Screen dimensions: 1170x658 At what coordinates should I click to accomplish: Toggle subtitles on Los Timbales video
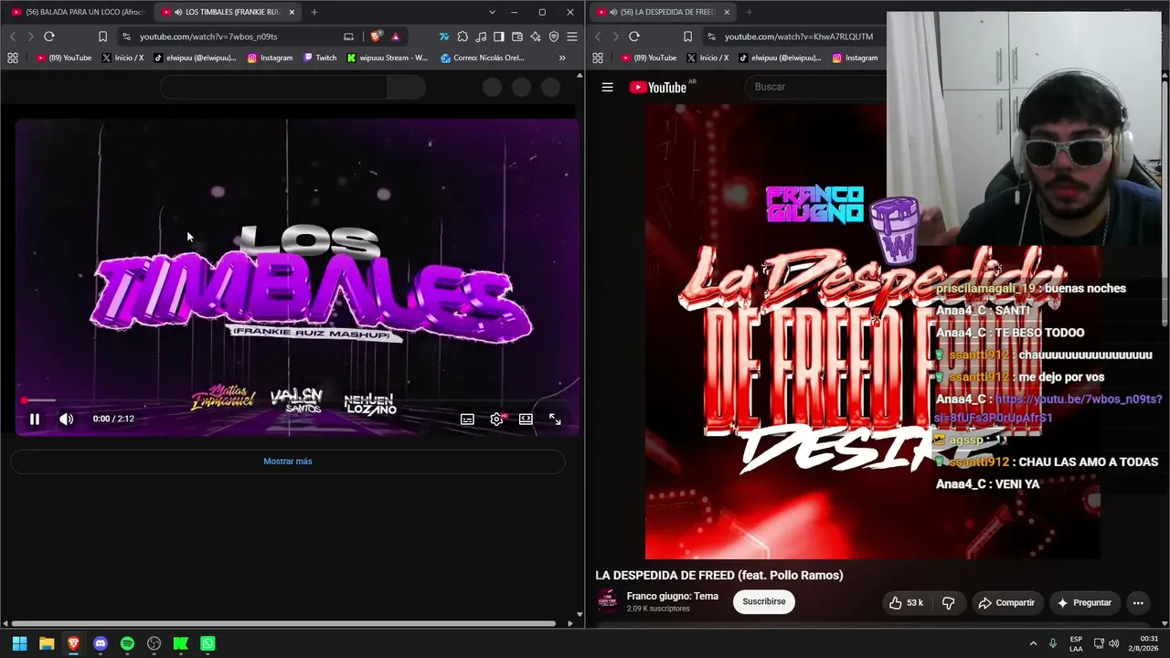click(x=467, y=419)
